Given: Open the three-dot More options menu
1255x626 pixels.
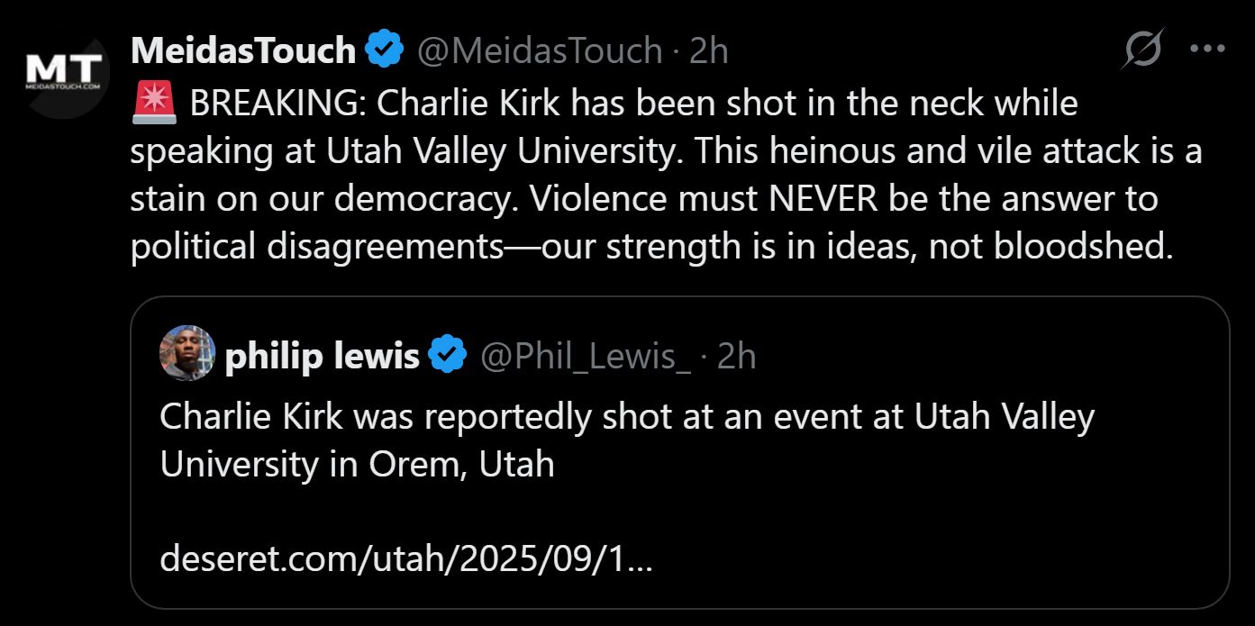Looking at the screenshot, I should click(1207, 49).
